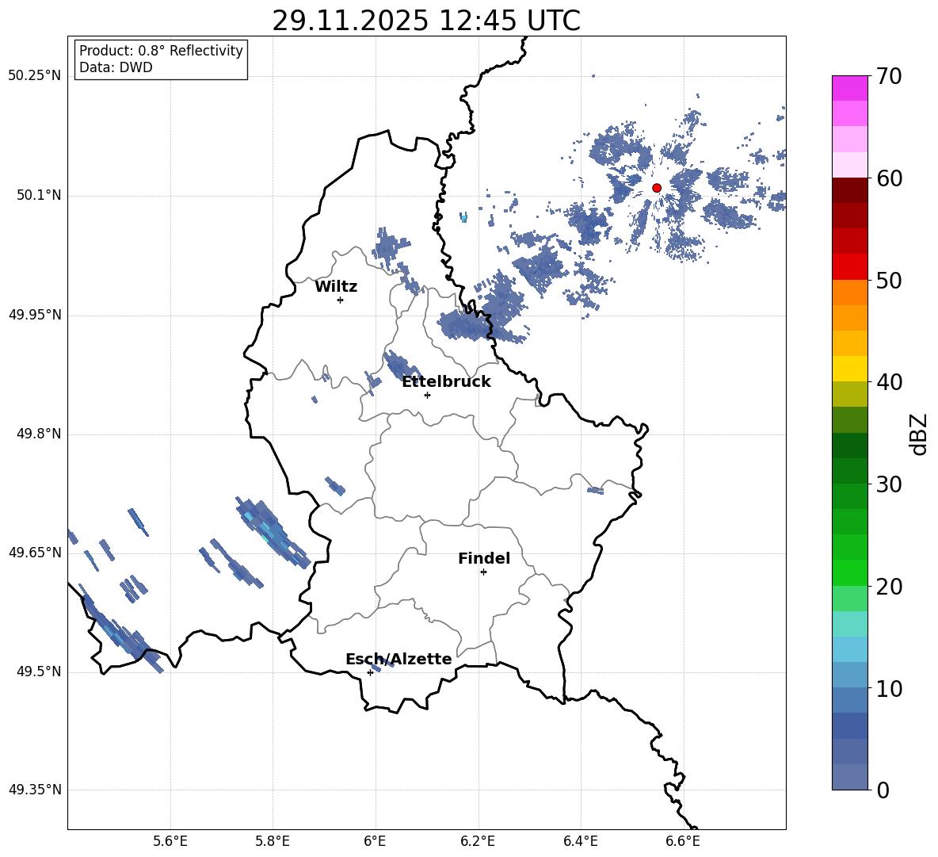The image size is (938, 857).
Task: Click the 50 colorbar tick label
Action: coord(889,281)
